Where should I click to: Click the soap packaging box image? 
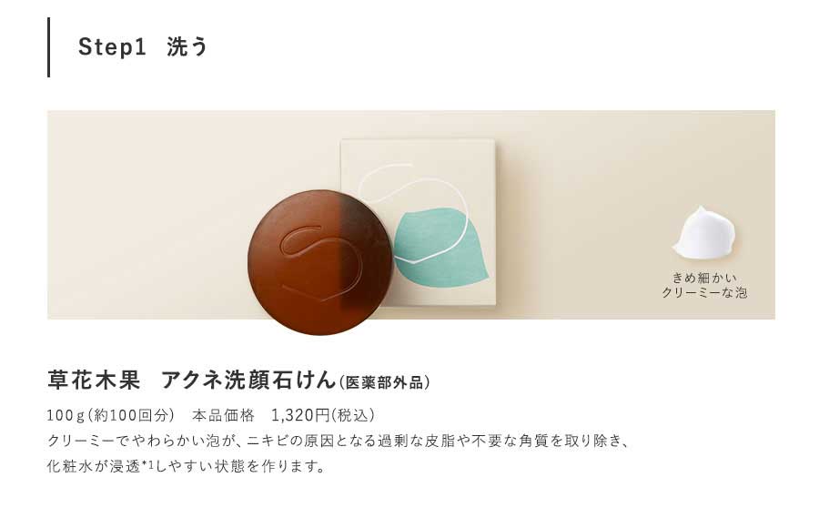418,222
